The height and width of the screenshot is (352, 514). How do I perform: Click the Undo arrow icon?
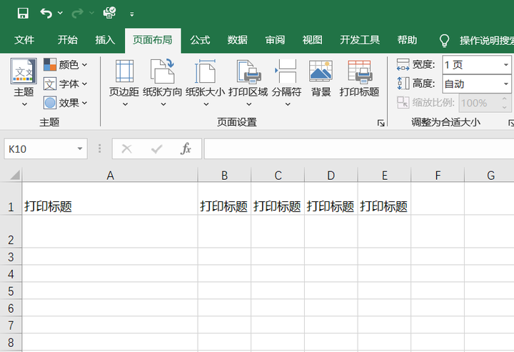(x=46, y=14)
